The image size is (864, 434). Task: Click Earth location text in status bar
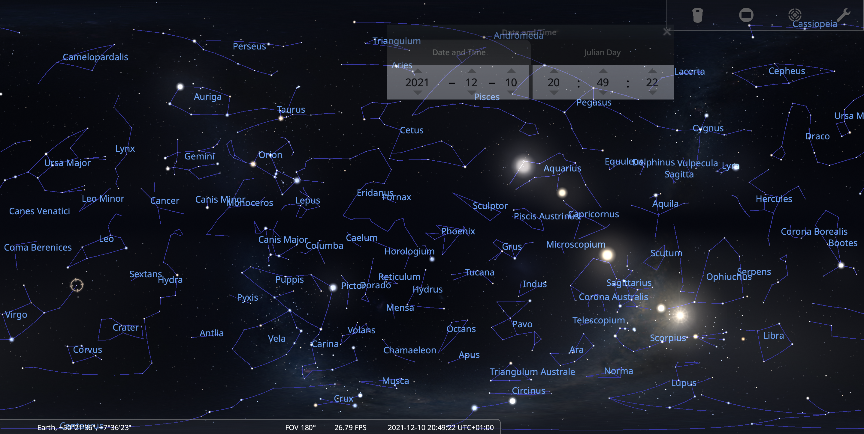(84, 428)
